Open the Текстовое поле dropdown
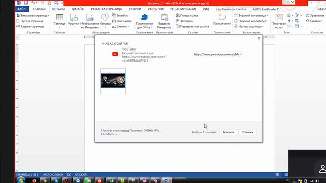 pos(279,21)
